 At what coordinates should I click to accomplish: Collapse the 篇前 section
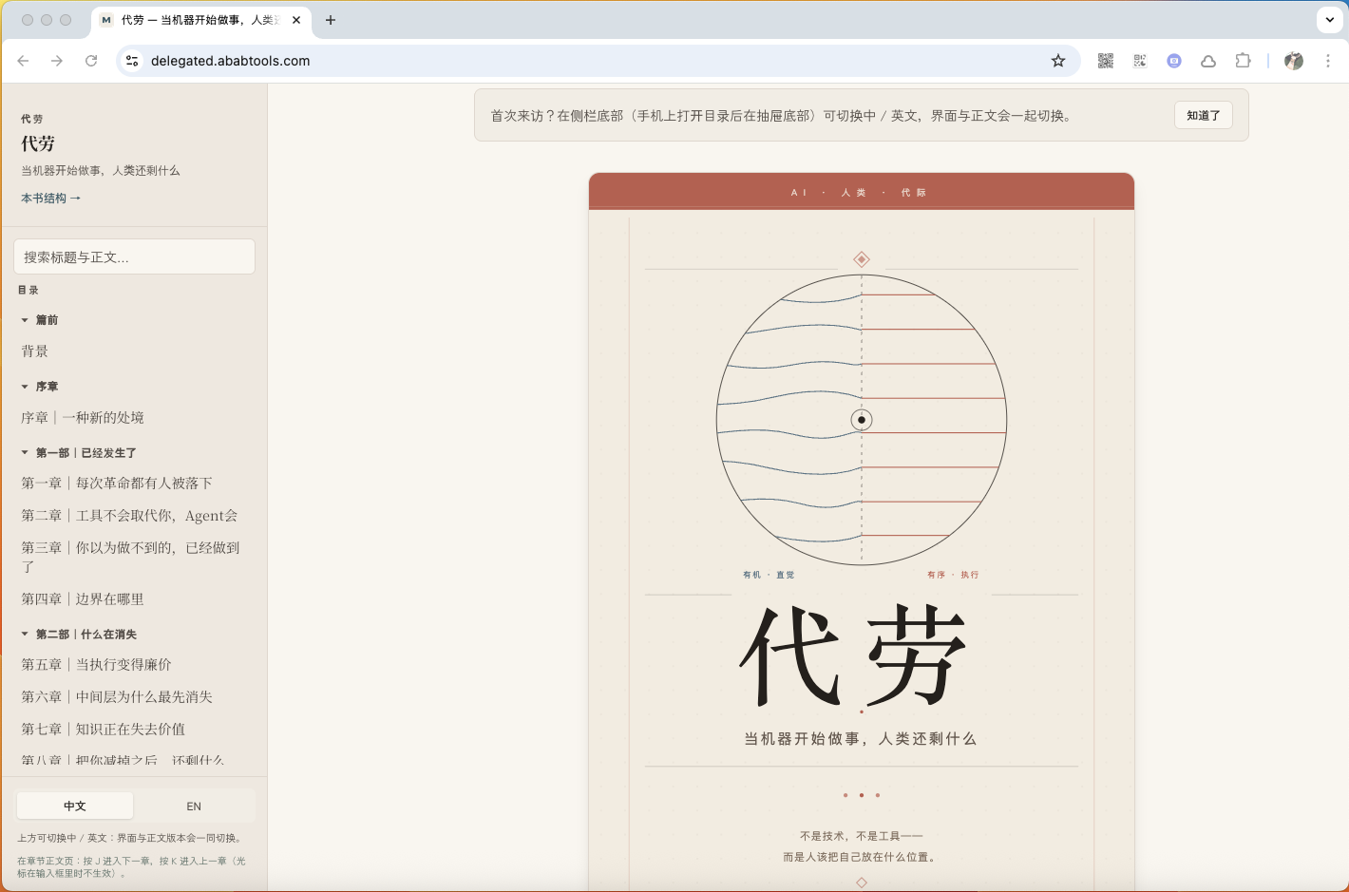click(40, 320)
